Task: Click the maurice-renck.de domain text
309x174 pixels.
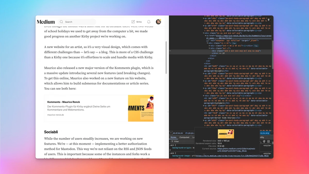Action: point(56,115)
